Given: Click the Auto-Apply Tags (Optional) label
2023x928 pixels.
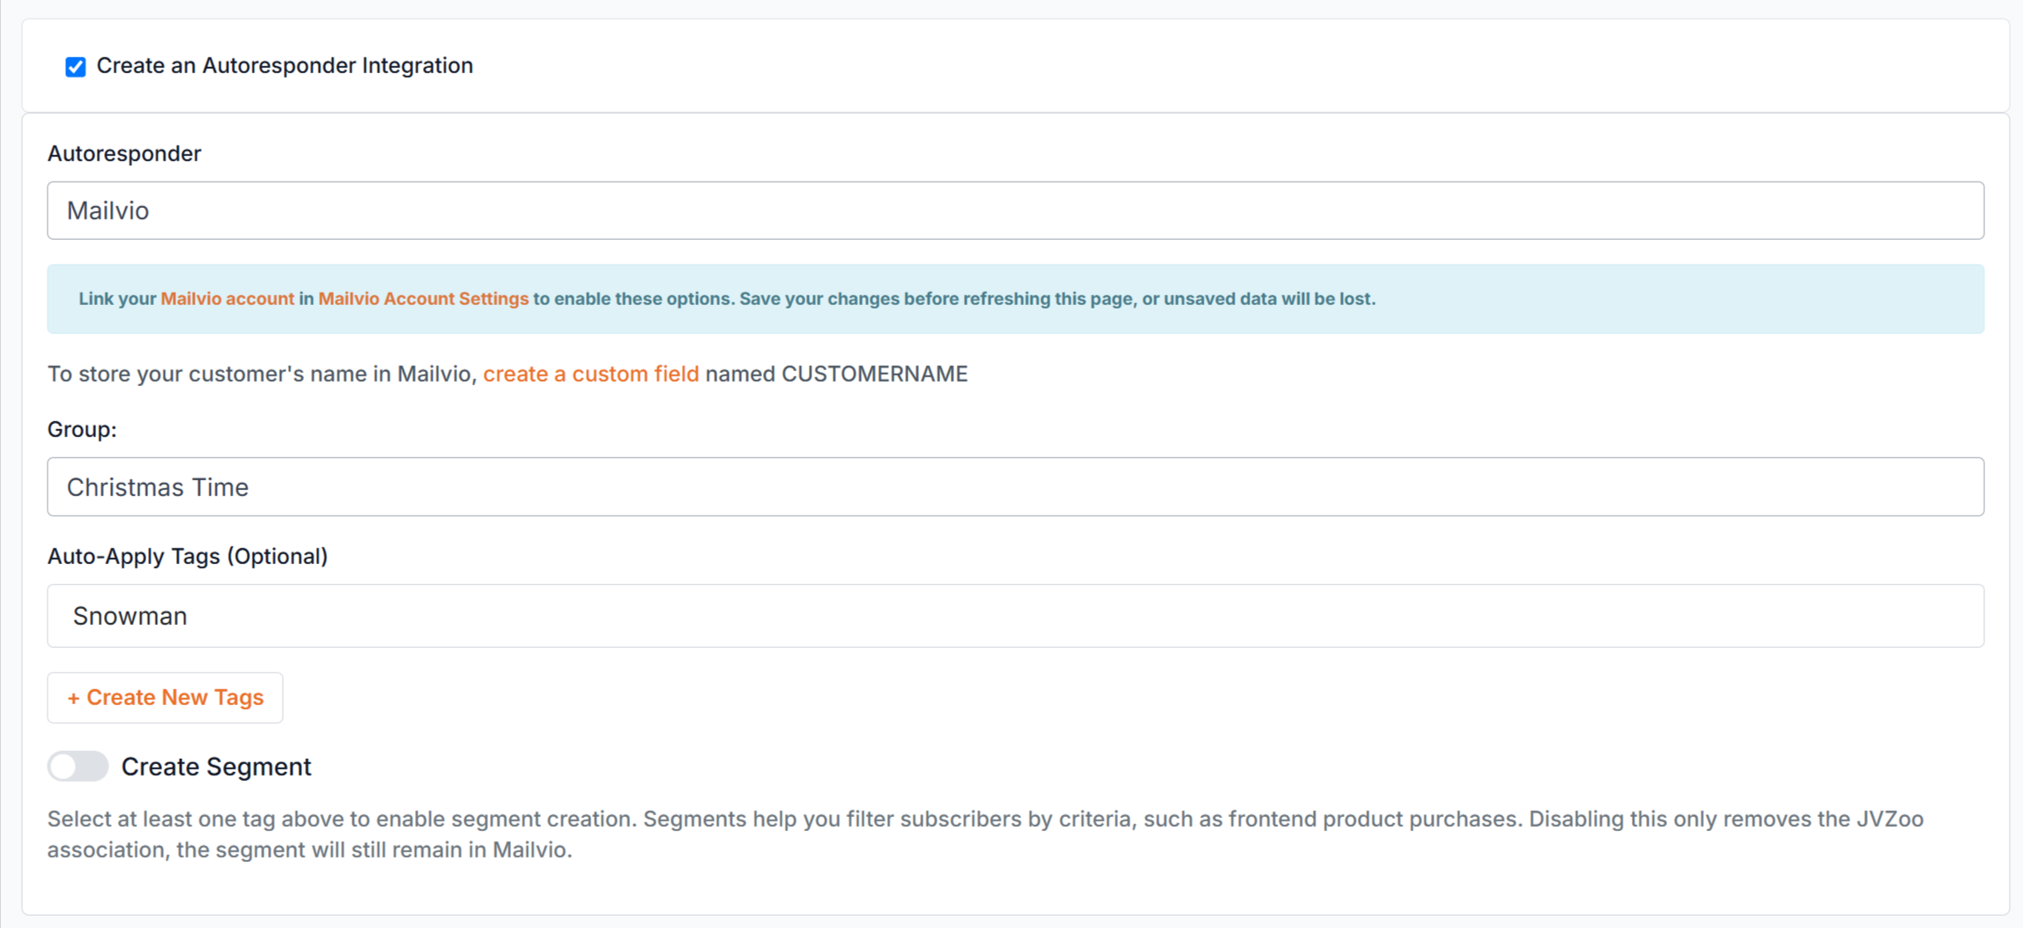Looking at the screenshot, I should pos(188,556).
